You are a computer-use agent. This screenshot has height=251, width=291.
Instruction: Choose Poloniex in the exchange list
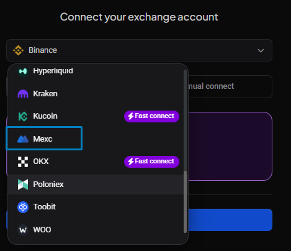[x=96, y=185]
